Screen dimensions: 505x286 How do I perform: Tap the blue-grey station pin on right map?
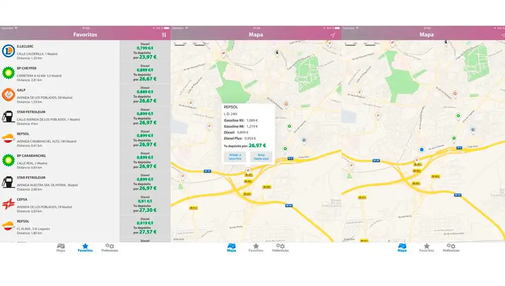pos(473,130)
